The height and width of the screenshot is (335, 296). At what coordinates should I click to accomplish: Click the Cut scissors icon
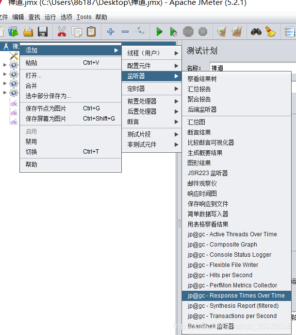(x=62, y=32)
